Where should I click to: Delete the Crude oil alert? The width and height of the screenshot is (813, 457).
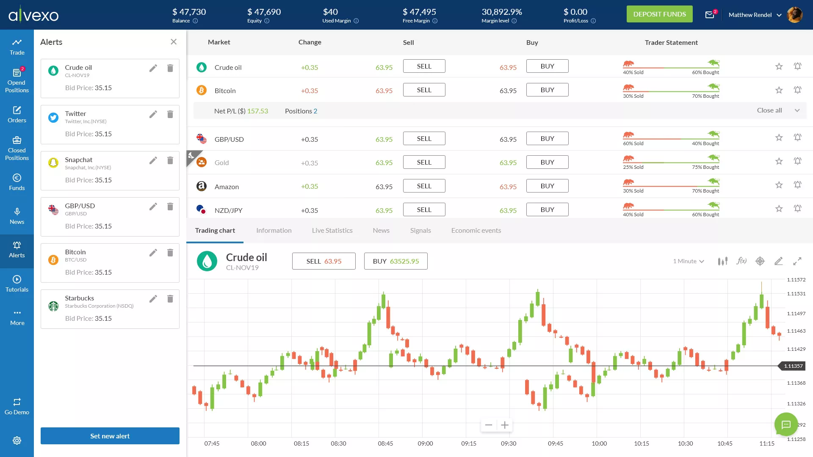pyautogui.click(x=170, y=68)
